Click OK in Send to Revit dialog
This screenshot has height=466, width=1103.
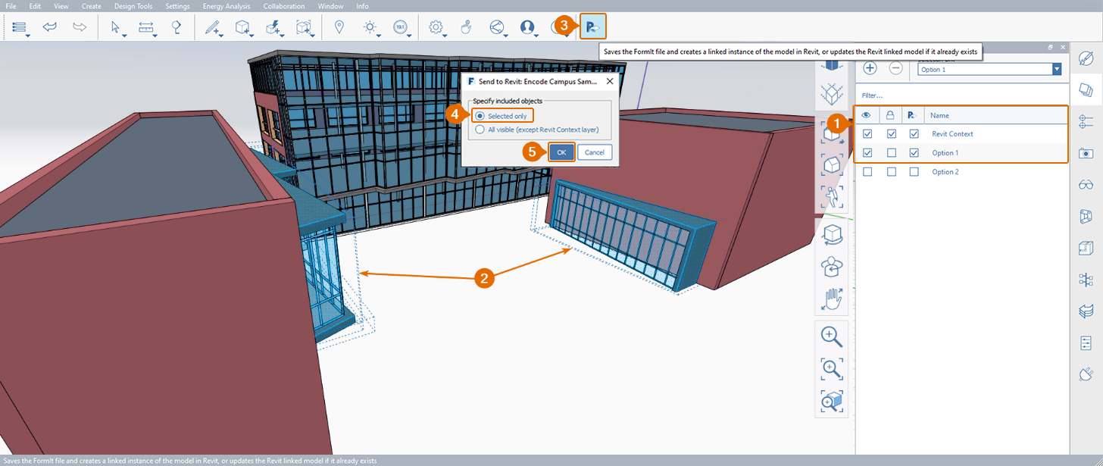pos(561,152)
